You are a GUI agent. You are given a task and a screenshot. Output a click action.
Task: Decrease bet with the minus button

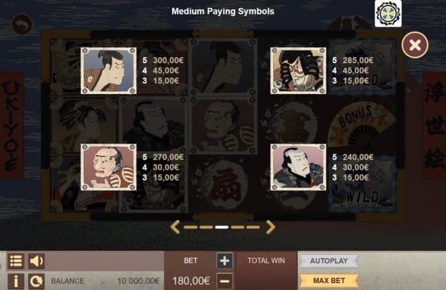coord(224,281)
